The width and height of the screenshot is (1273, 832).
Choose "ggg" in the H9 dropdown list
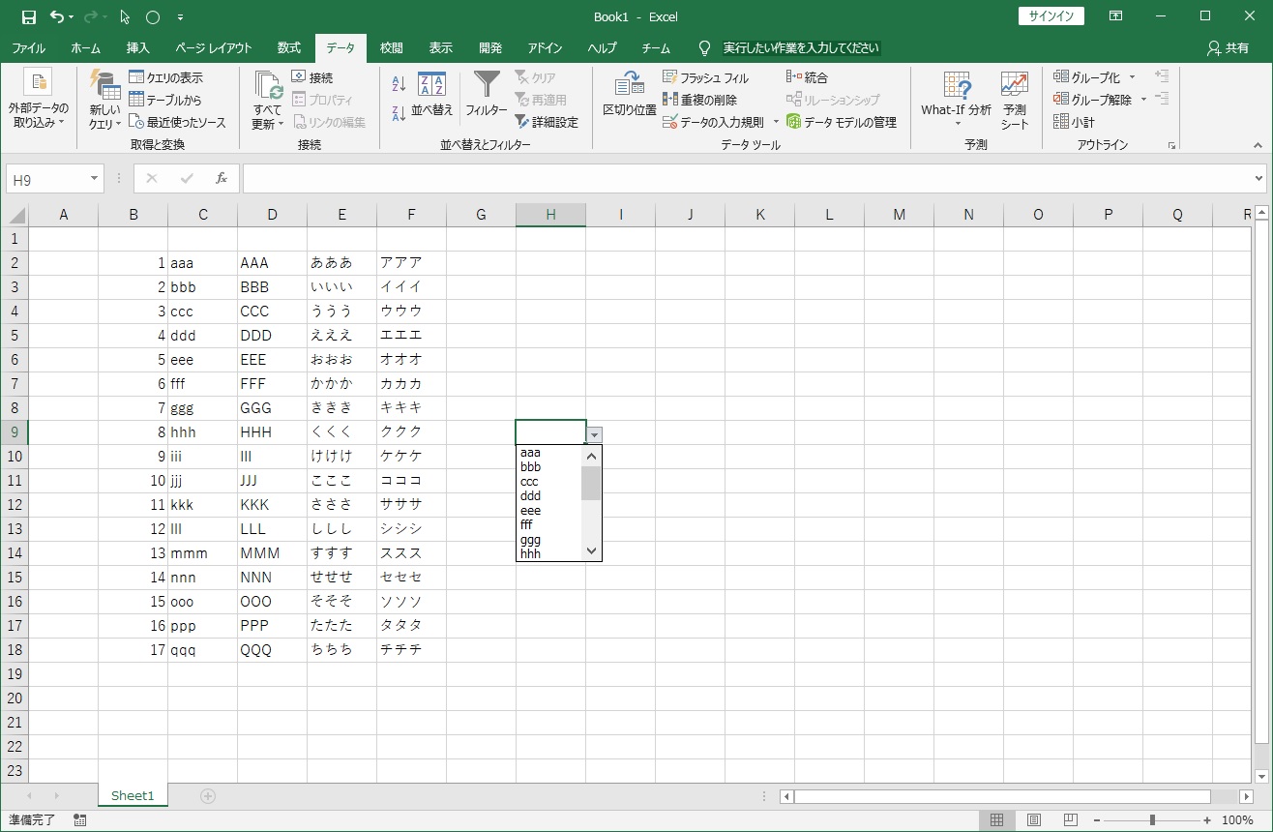549,540
